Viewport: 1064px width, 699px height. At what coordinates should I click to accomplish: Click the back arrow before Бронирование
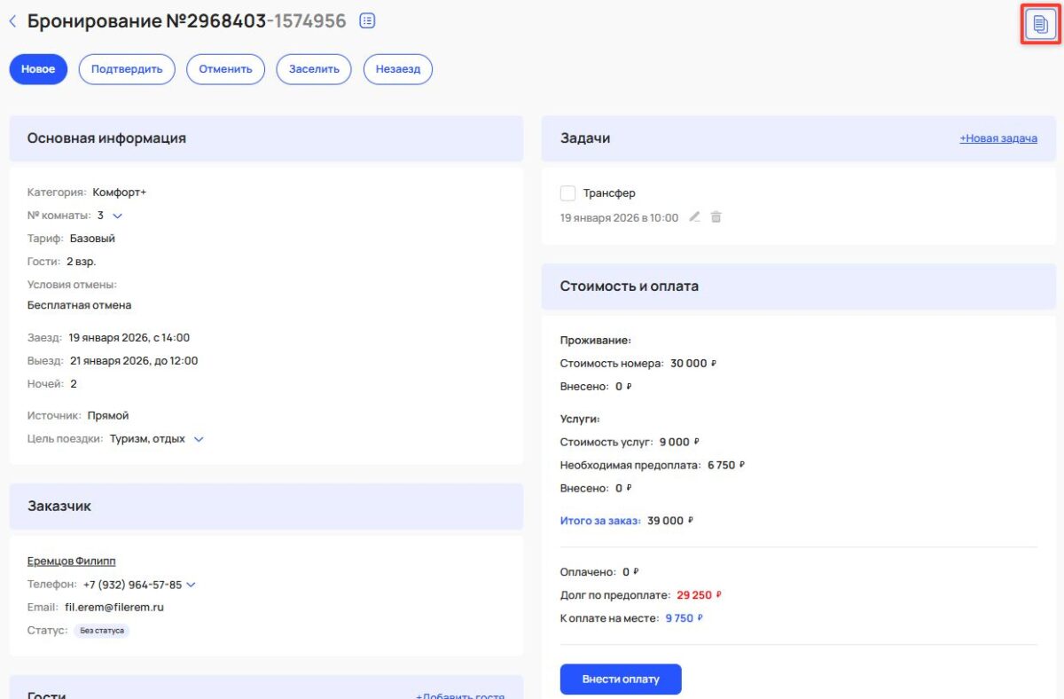(x=12, y=20)
